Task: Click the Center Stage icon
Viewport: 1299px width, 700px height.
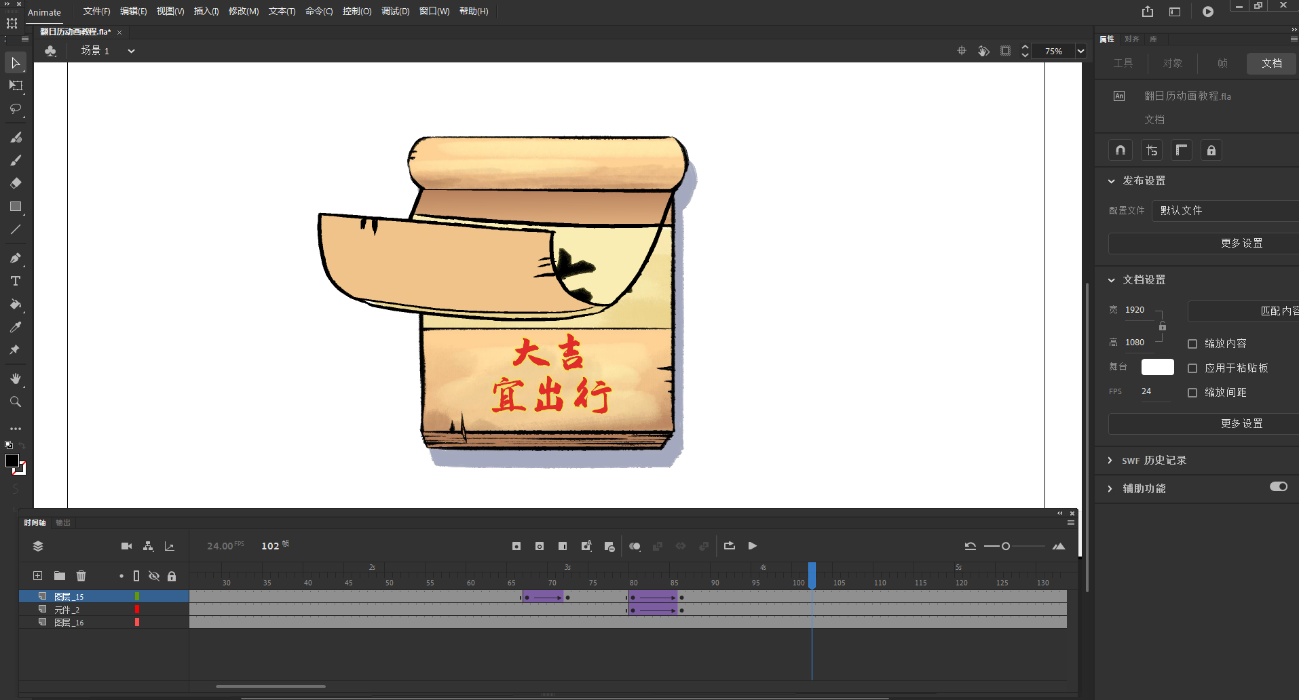Action: (x=962, y=51)
